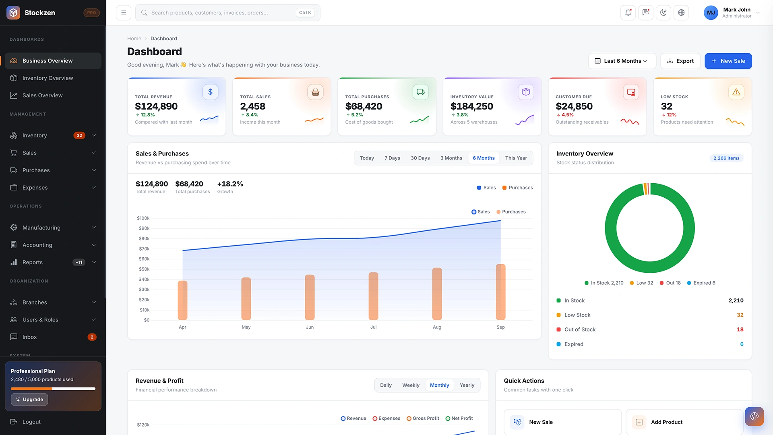Click the New Sale quick action icon

(x=517, y=422)
